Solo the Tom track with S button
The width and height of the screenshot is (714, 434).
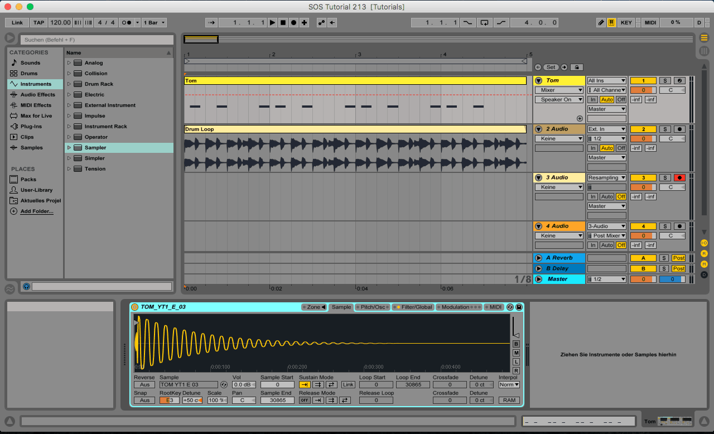point(664,81)
